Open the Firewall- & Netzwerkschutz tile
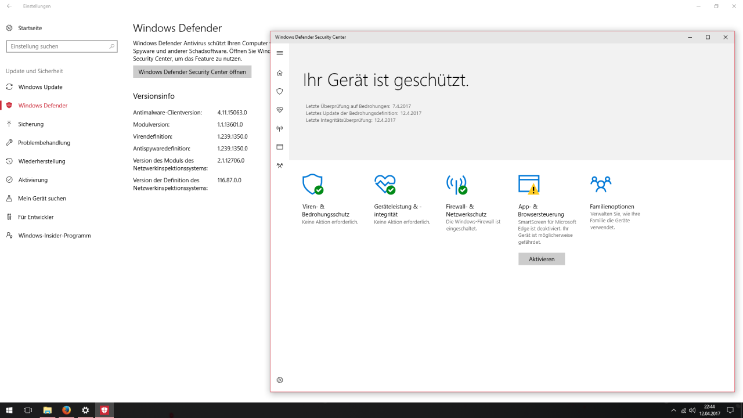743x418 pixels. coord(474,203)
